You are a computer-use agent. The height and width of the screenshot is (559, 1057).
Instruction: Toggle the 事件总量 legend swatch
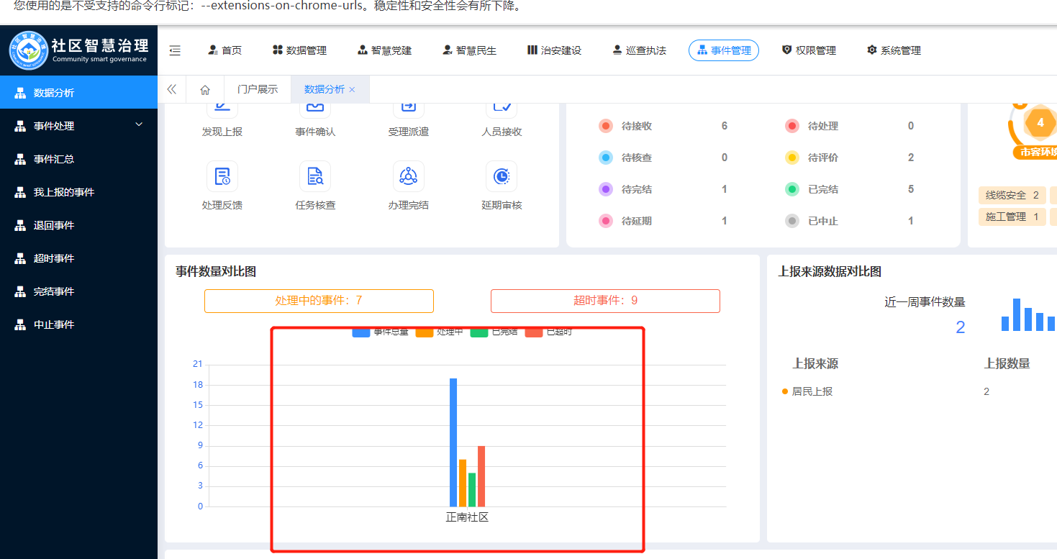pos(360,332)
